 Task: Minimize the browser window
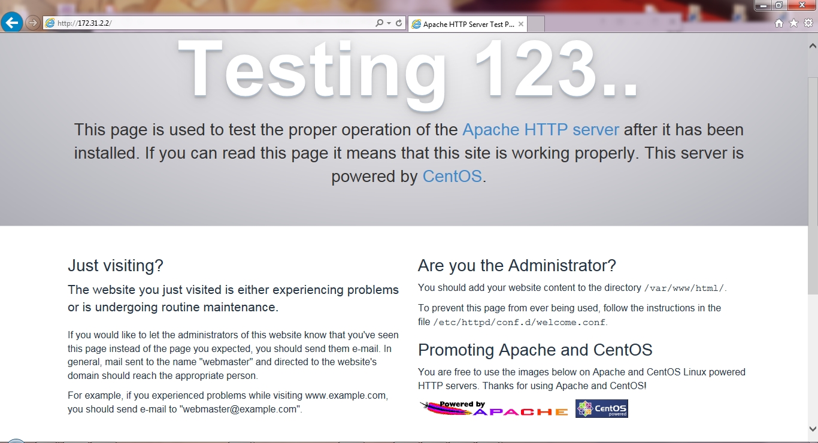[762, 5]
